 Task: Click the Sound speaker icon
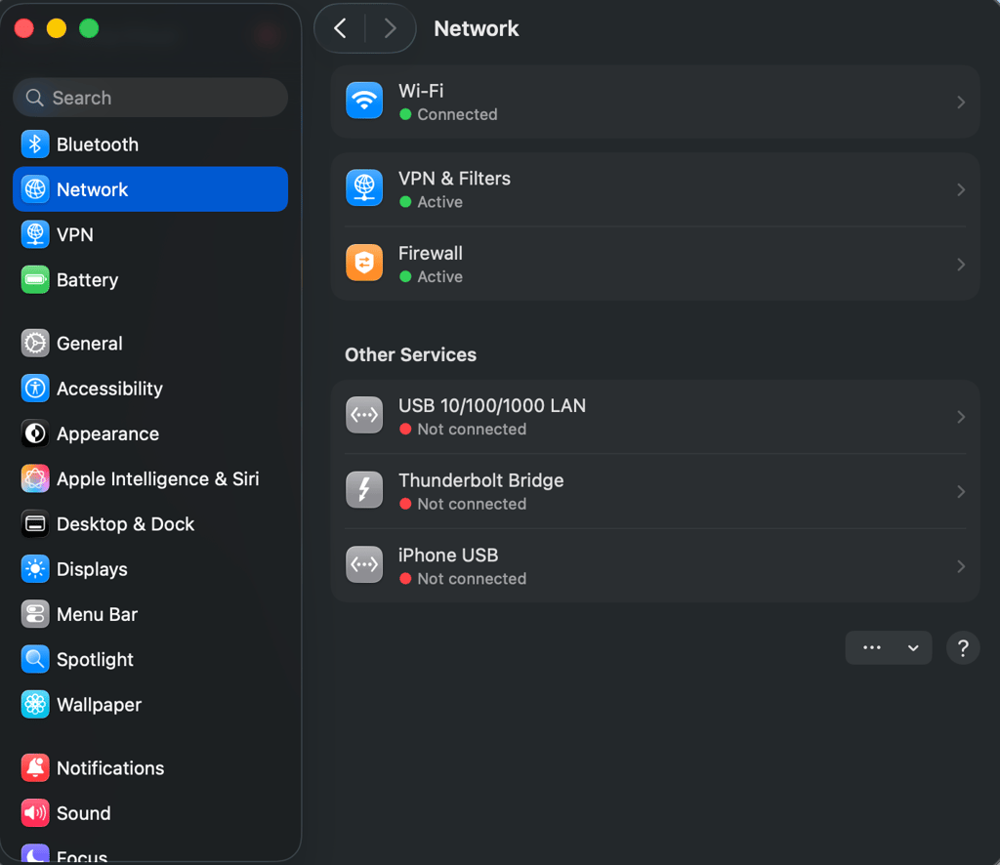pos(35,812)
